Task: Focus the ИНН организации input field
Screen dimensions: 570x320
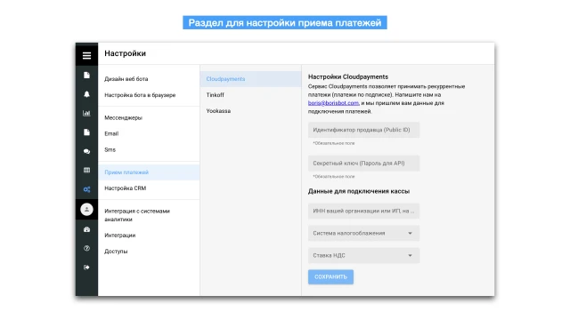Action: pyautogui.click(x=363, y=211)
